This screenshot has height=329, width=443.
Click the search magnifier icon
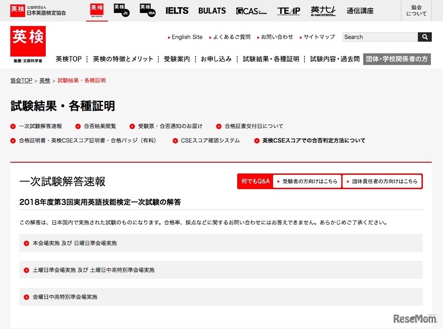coord(424,37)
